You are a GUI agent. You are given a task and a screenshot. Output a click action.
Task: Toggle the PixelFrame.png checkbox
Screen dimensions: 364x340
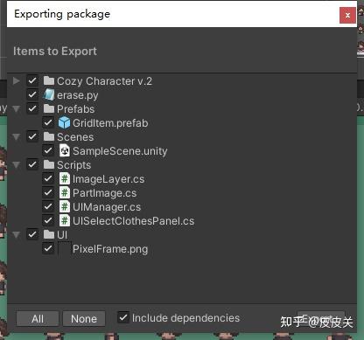pyautogui.click(x=48, y=248)
